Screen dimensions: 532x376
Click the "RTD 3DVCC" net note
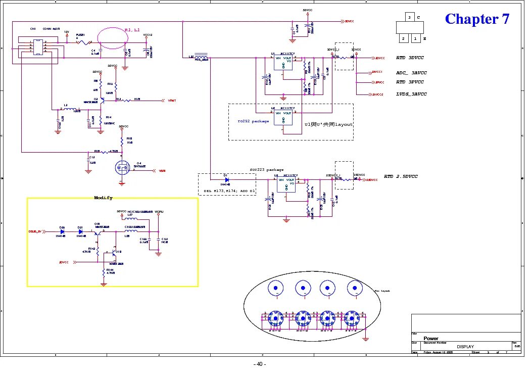tap(410, 58)
